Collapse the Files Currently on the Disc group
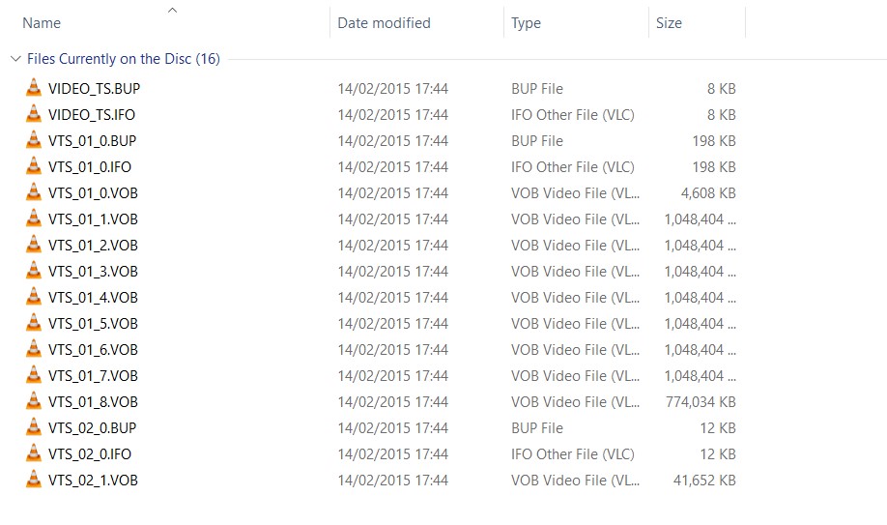This screenshot has height=525, width=887. pos(14,59)
